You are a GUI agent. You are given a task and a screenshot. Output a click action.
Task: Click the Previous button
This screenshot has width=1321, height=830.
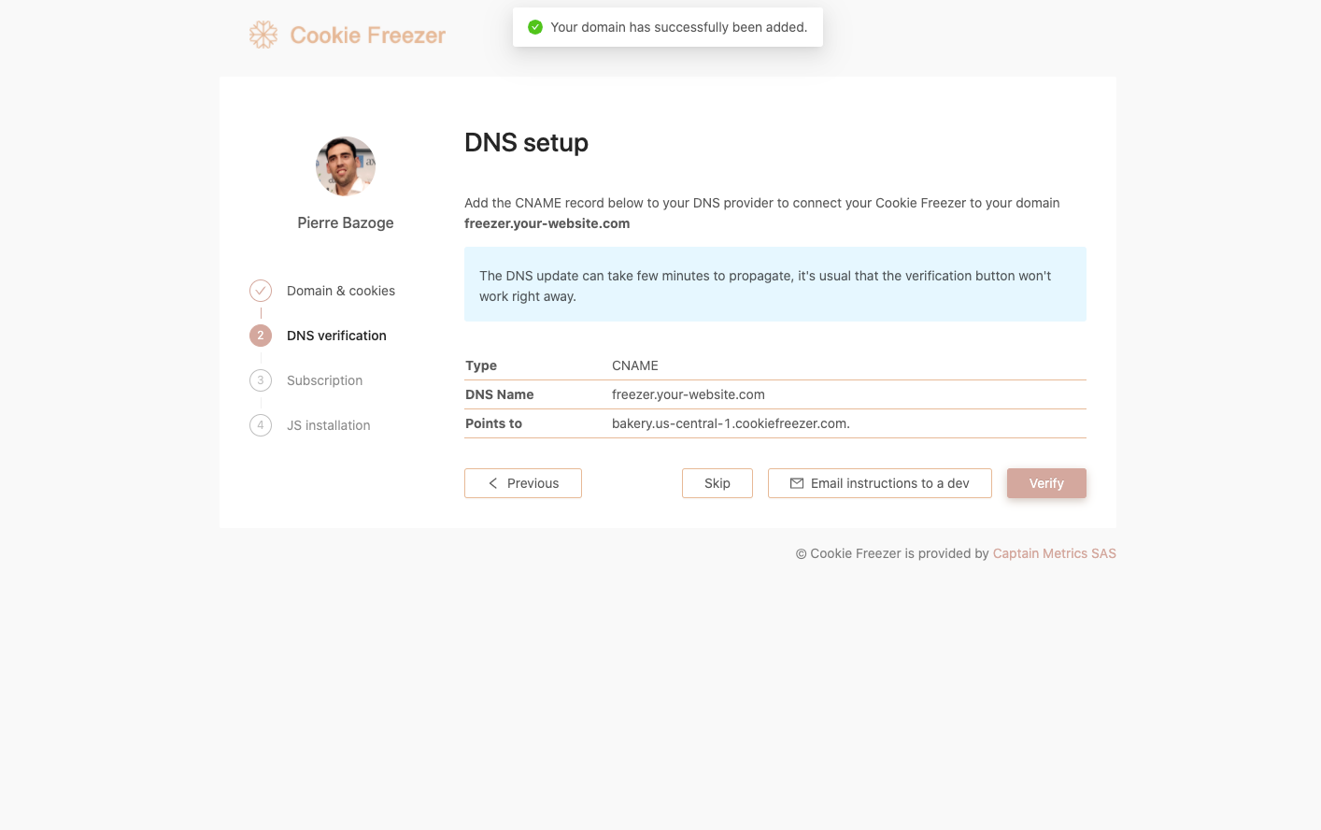pos(523,483)
